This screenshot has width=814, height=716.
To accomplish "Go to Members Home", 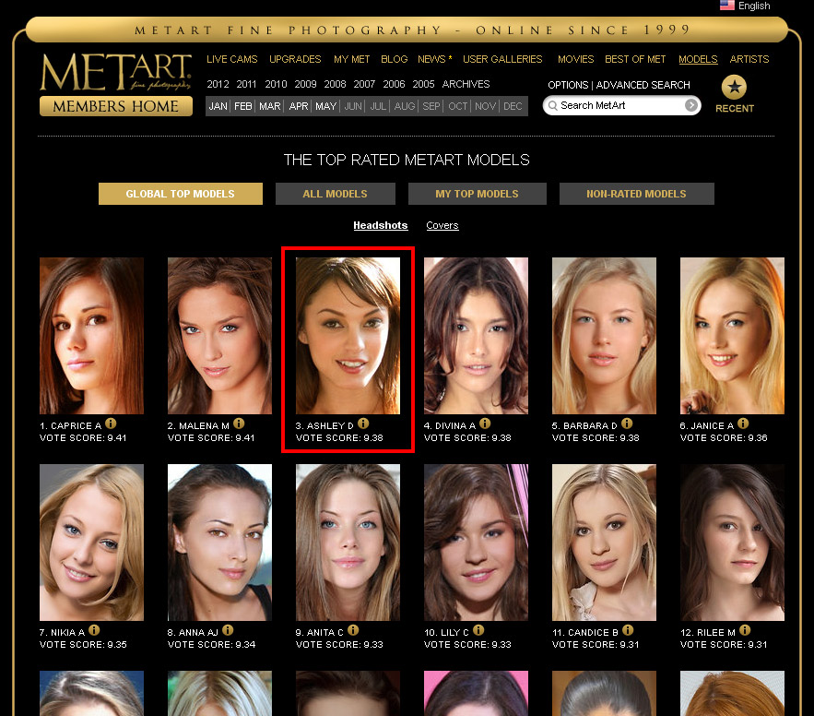I will [116, 106].
